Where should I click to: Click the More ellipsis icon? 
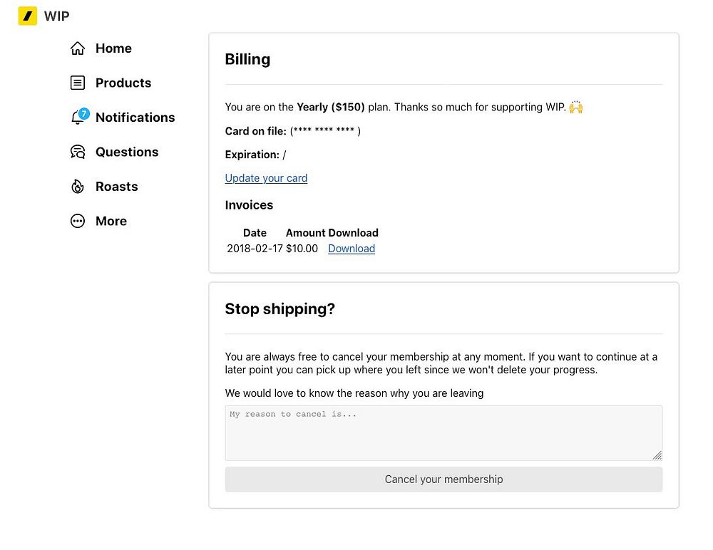pyautogui.click(x=78, y=221)
